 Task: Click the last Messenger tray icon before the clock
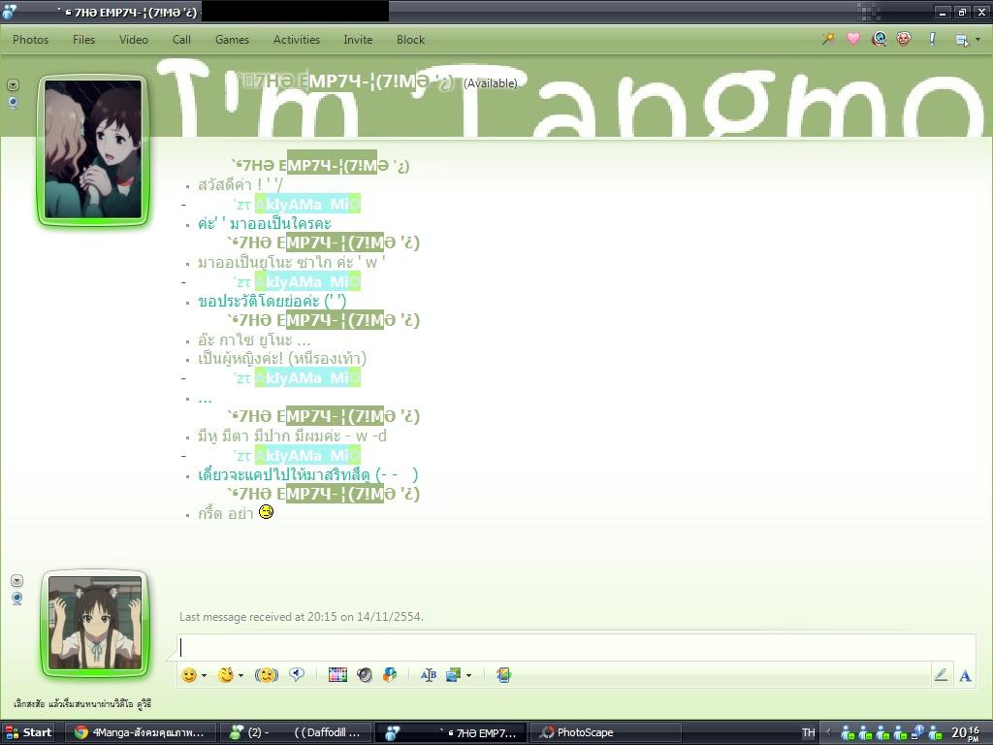(936, 733)
